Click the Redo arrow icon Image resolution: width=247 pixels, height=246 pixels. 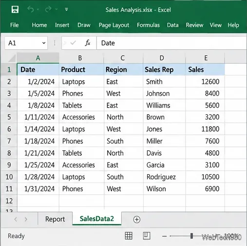coord(48,9)
